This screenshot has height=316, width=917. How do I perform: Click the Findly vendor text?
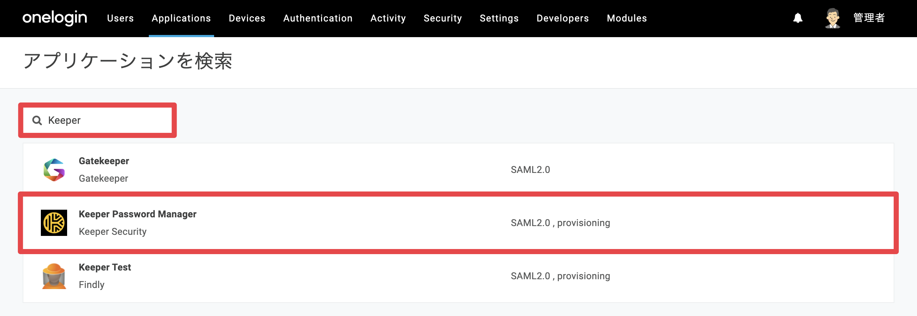(92, 285)
